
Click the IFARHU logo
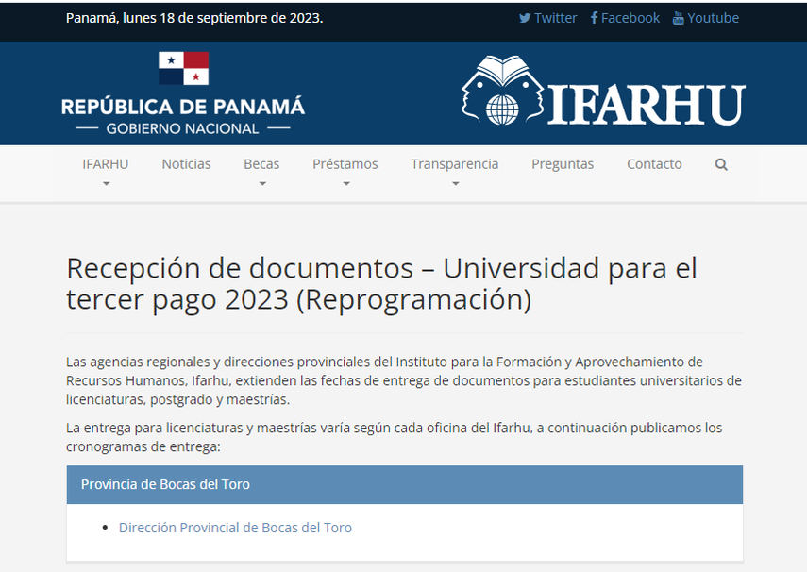coord(603,93)
